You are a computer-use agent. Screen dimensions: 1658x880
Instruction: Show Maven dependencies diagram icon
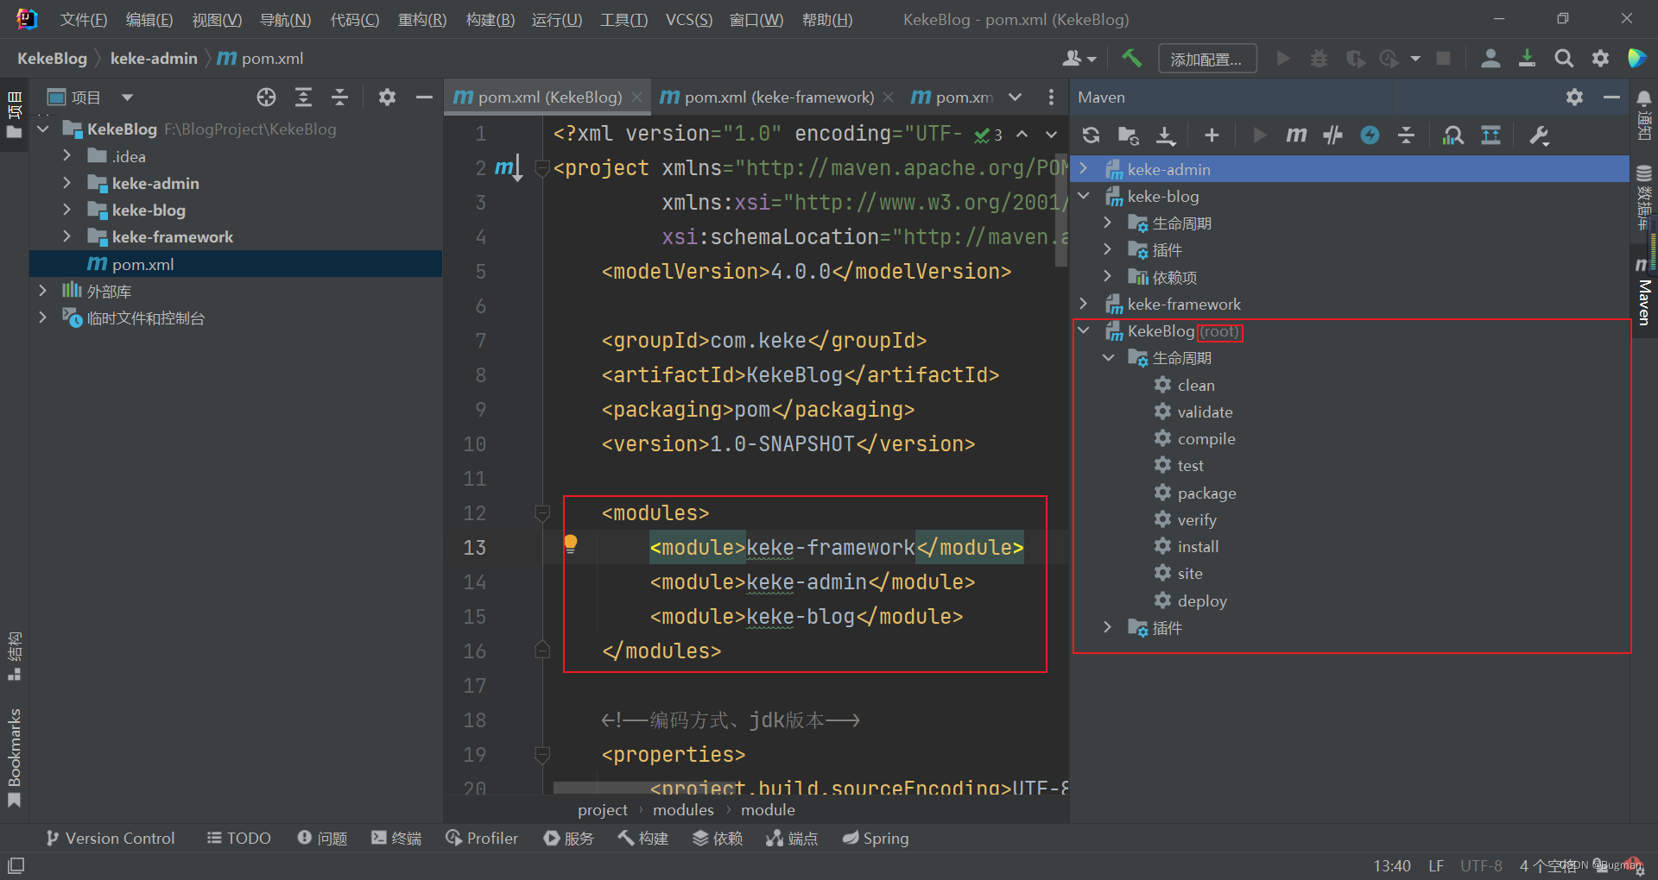1453,135
